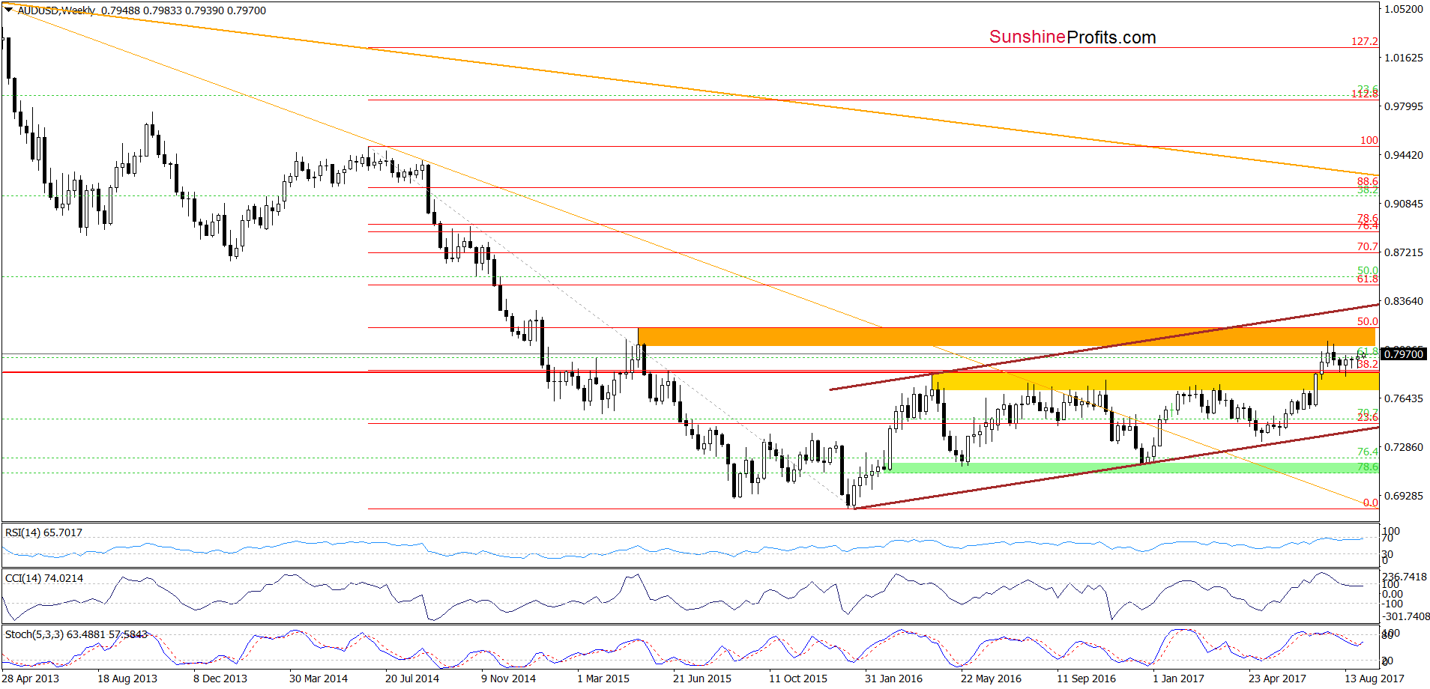Click the 0.97995 price axis label
The width and height of the screenshot is (1430, 689).
point(1404,106)
